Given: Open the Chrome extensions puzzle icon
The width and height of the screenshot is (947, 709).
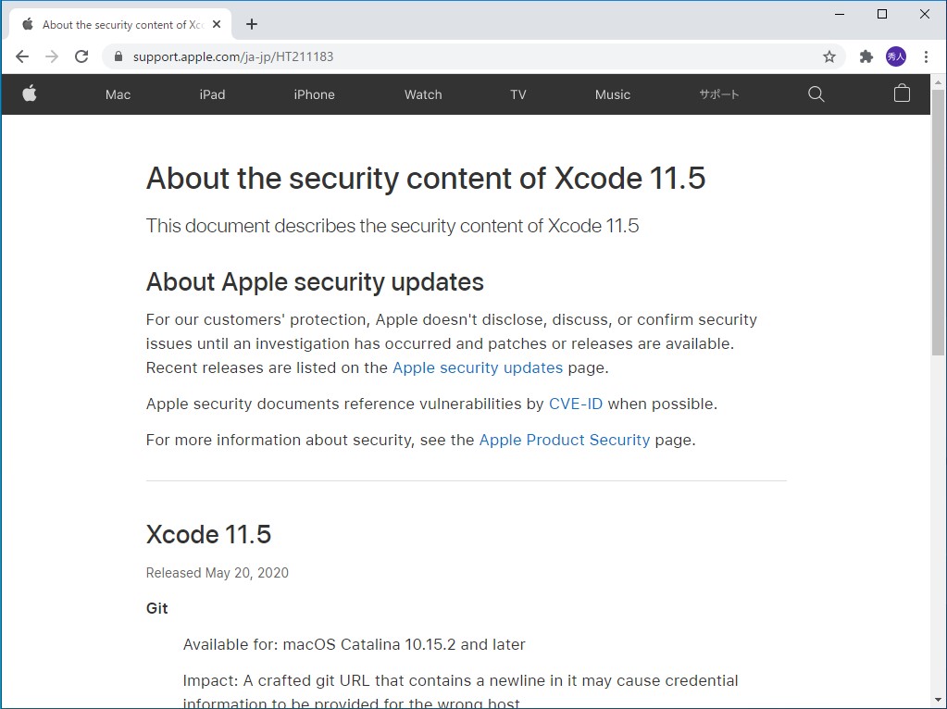Looking at the screenshot, I should click(x=865, y=56).
